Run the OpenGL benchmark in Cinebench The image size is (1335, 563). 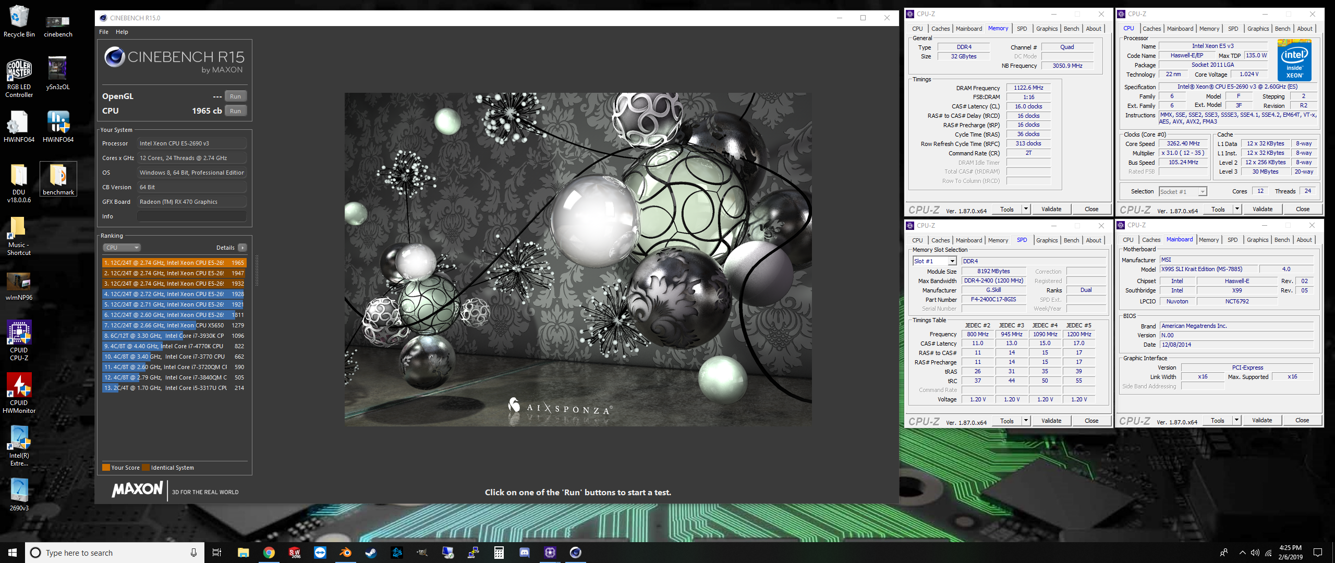pos(235,96)
